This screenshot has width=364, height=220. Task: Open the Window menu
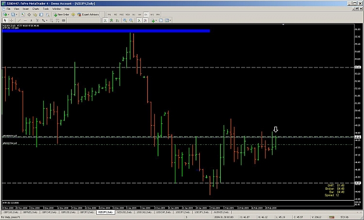pyautogui.click(x=56, y=9)
